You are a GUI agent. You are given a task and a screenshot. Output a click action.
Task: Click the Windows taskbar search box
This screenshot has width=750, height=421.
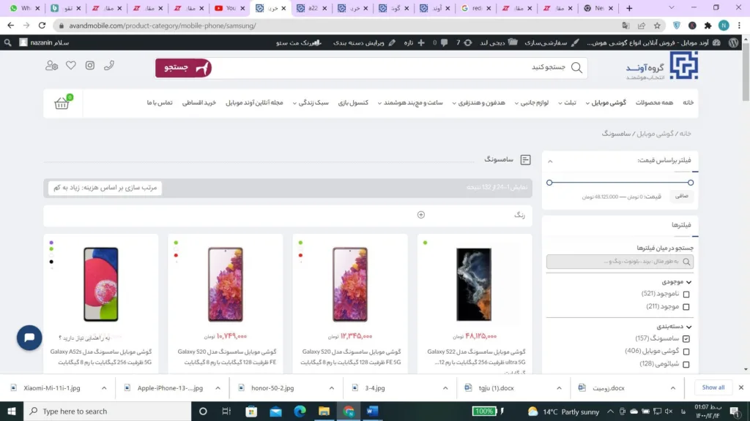107,411
